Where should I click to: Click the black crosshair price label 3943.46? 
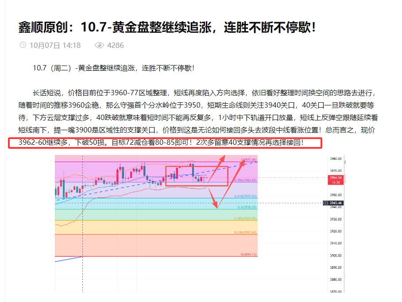tap(336, 203)
